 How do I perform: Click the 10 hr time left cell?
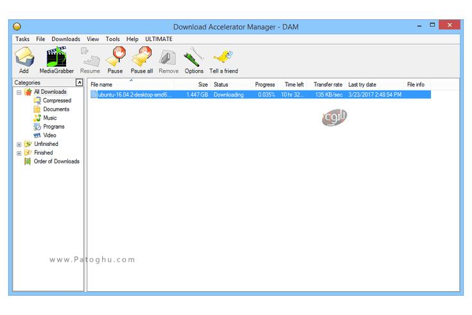coord(292,94)
